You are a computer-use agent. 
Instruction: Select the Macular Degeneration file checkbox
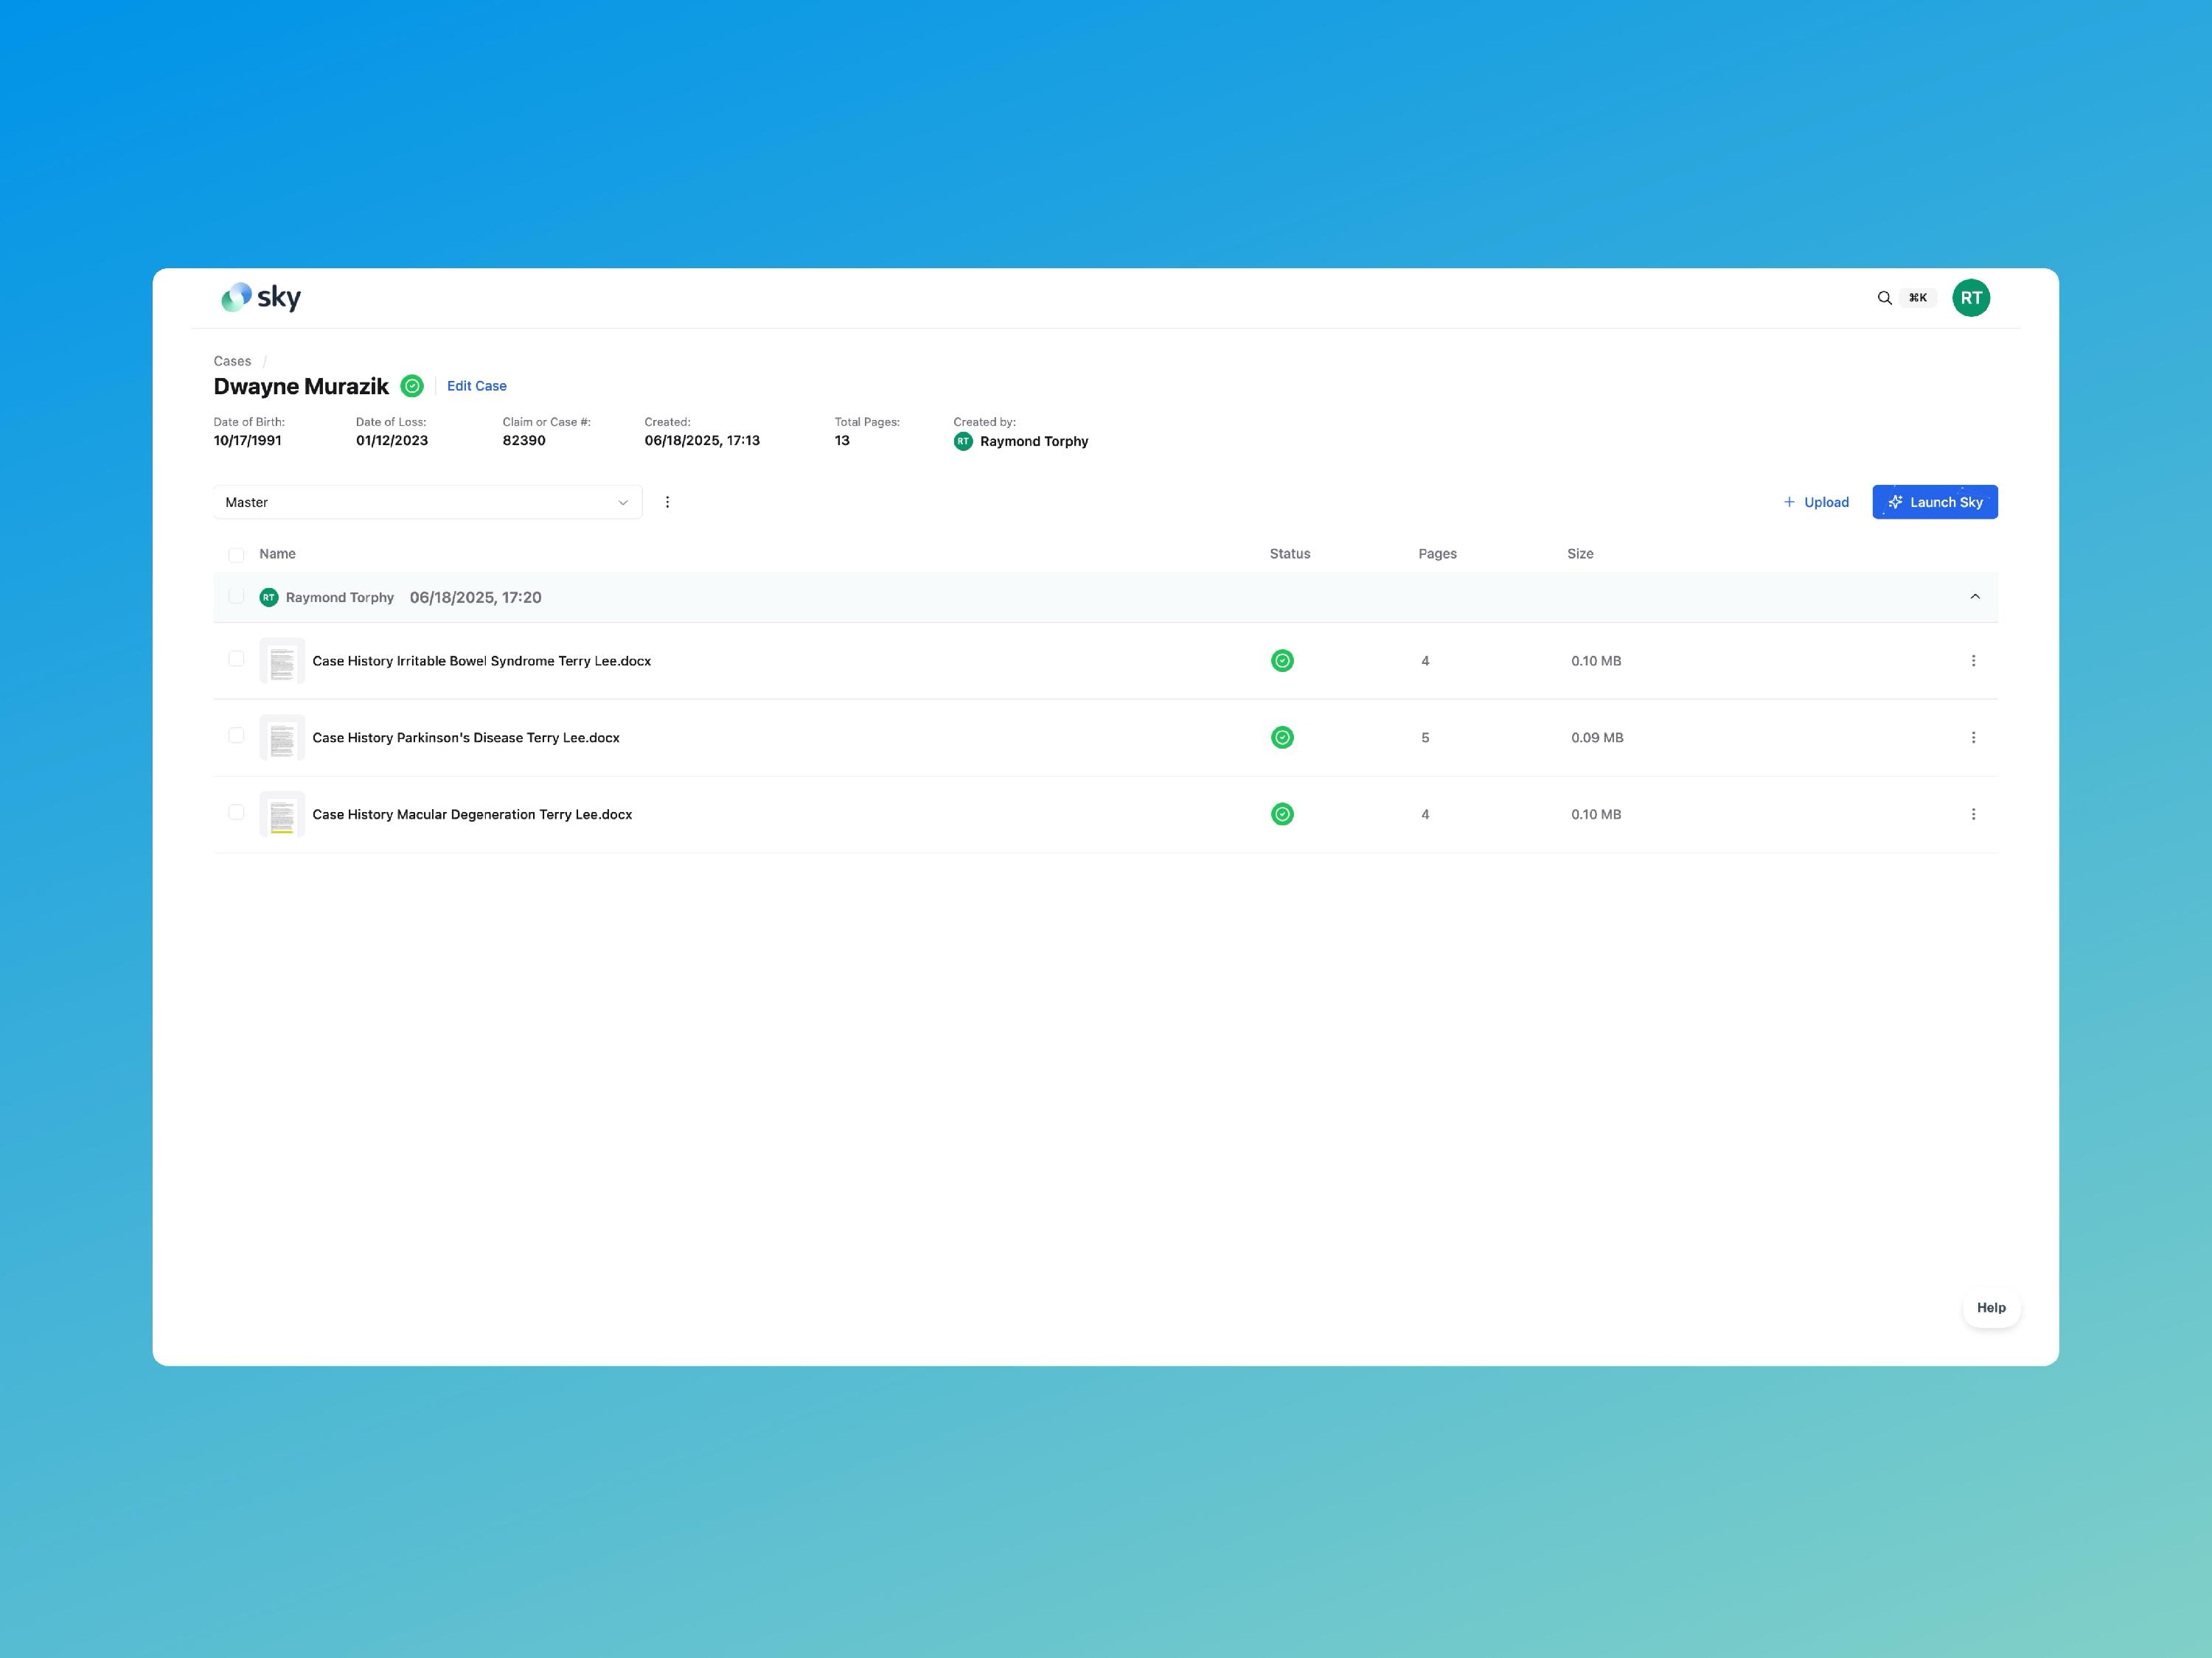coord(236,813)
